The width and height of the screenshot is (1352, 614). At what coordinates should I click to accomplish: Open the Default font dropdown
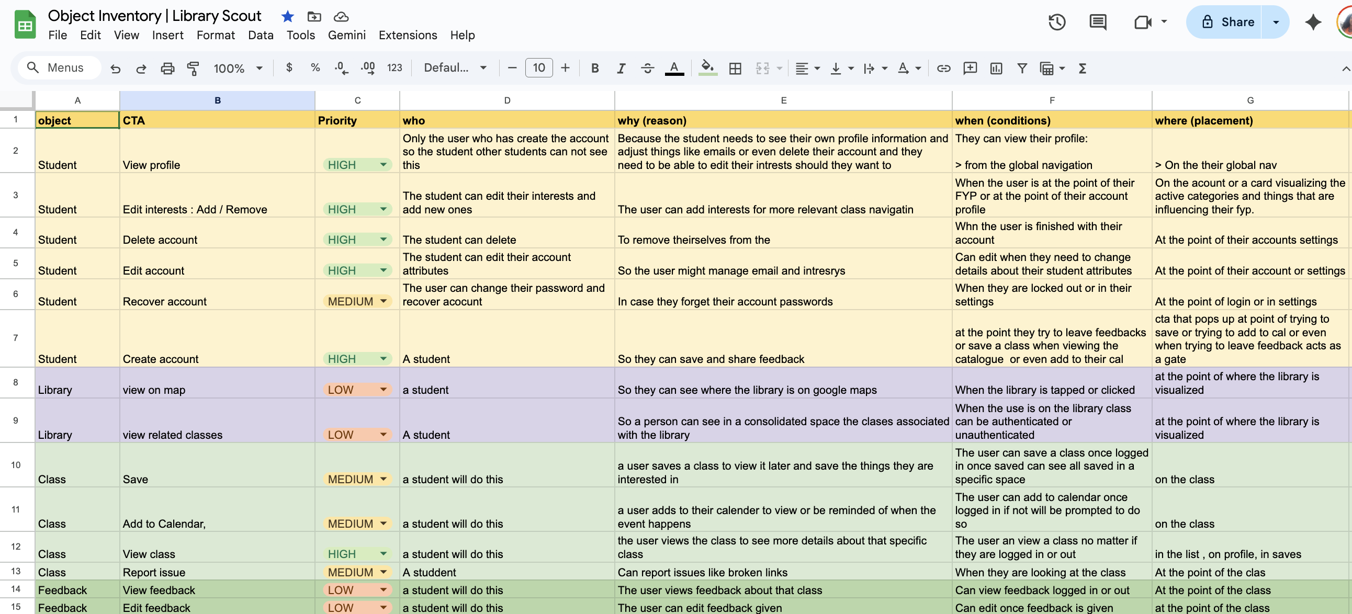(x=455, y=67)
